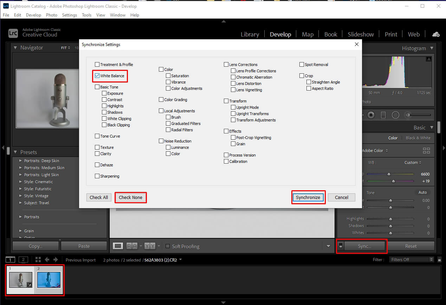
Task: Cancel the Synchronize Settings dialog
Action: pyautogui.click(x=342, y=197)
